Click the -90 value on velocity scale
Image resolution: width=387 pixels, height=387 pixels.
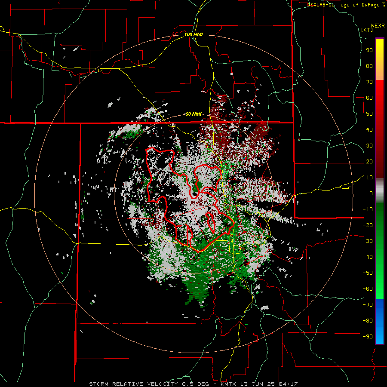(x=368, y=337)
